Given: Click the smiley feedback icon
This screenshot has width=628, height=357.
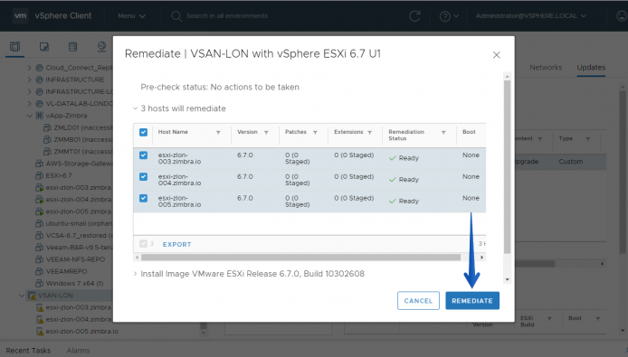Looking at the screenshot, I should pos(622,16).
